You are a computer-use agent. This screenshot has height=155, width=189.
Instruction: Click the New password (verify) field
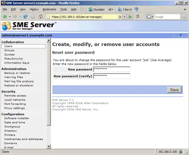click(x=112, y=76)
